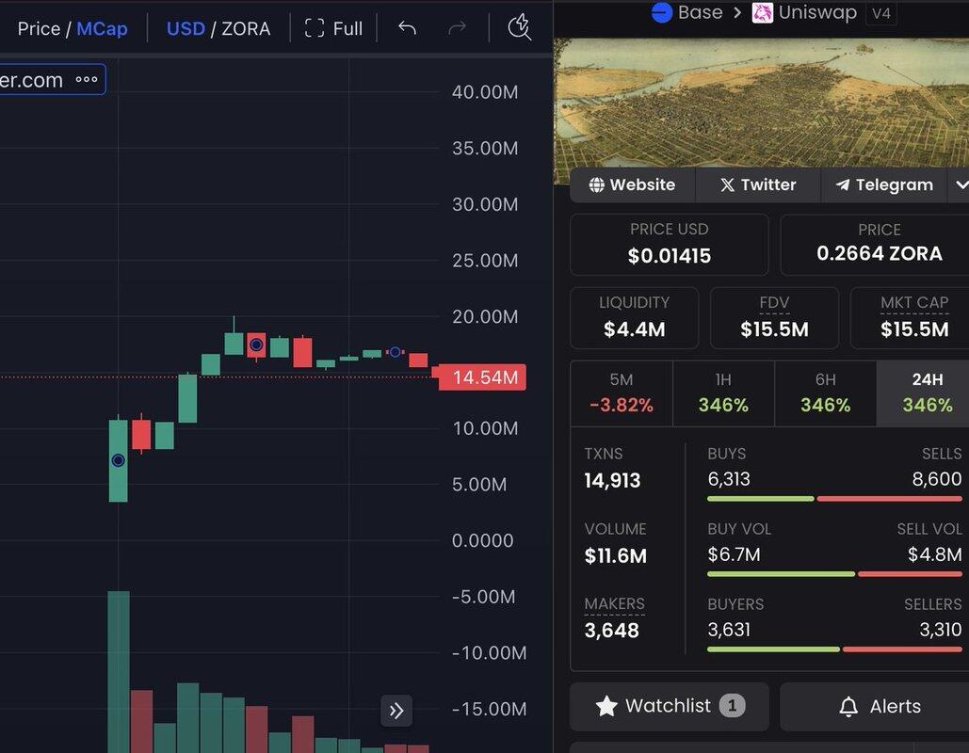Open the Twitter link button
969x753 pixels.
click(758, 184)
